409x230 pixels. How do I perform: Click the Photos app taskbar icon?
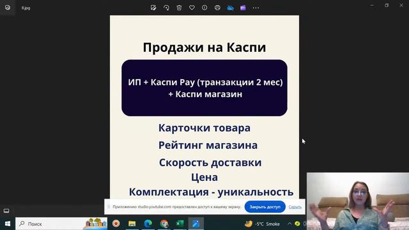point(196,224)
